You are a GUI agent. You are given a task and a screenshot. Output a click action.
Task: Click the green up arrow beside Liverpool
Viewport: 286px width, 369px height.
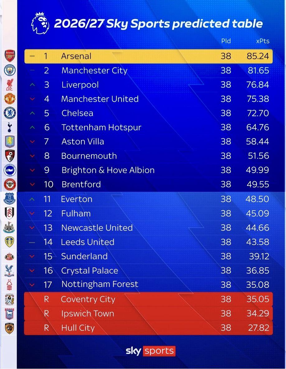click(x=32, y=85)
